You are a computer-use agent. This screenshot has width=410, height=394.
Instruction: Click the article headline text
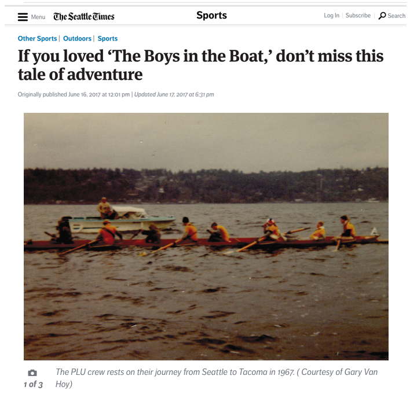pyautogui.click(x=200, y=65)
